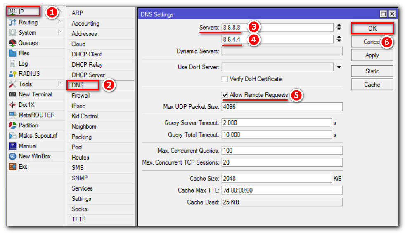Open RADIUS from the sidebar icon
The image size is (405, 233).
click(12, 74)
